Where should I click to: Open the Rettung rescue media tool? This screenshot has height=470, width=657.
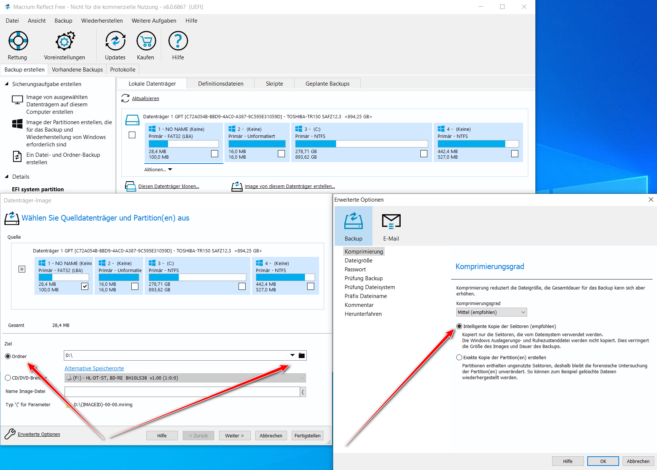point(18,41)
